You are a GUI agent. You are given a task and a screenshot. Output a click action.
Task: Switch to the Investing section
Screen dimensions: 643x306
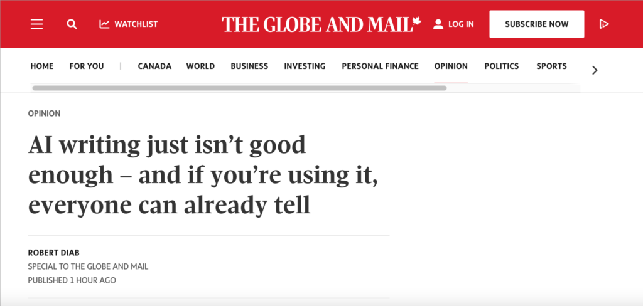[305, 66]
